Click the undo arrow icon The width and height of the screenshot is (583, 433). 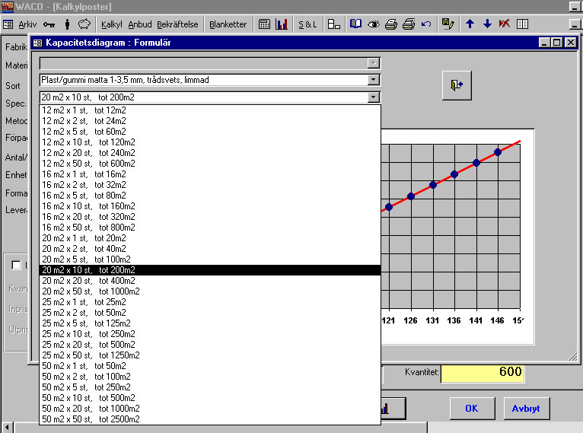[426, 24]
